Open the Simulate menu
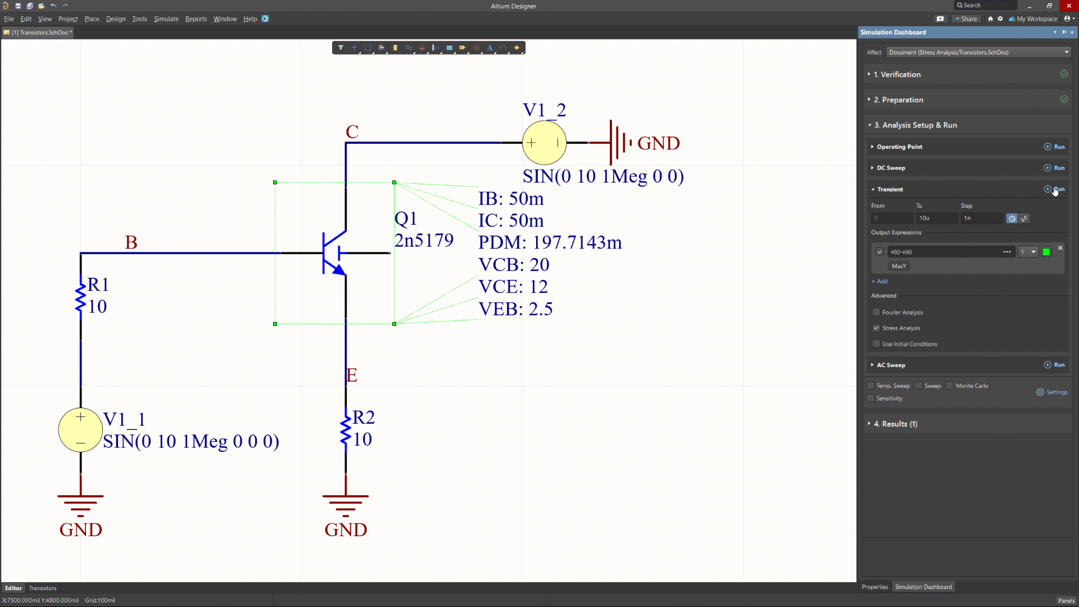Image resolution: width=1079 pixels, height=607 pixels. click(166, 19)
